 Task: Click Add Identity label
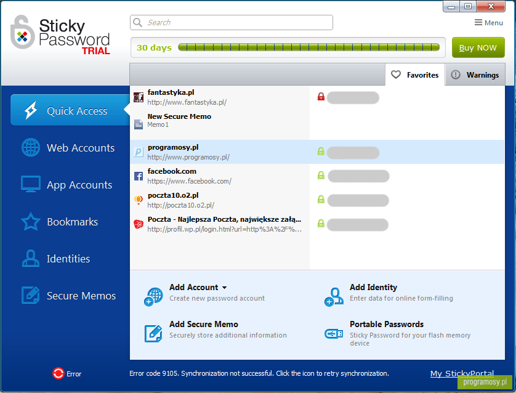(x=373, y=287)
